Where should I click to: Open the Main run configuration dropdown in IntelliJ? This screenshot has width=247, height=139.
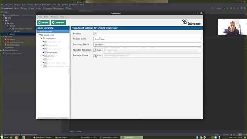[220, 8]
